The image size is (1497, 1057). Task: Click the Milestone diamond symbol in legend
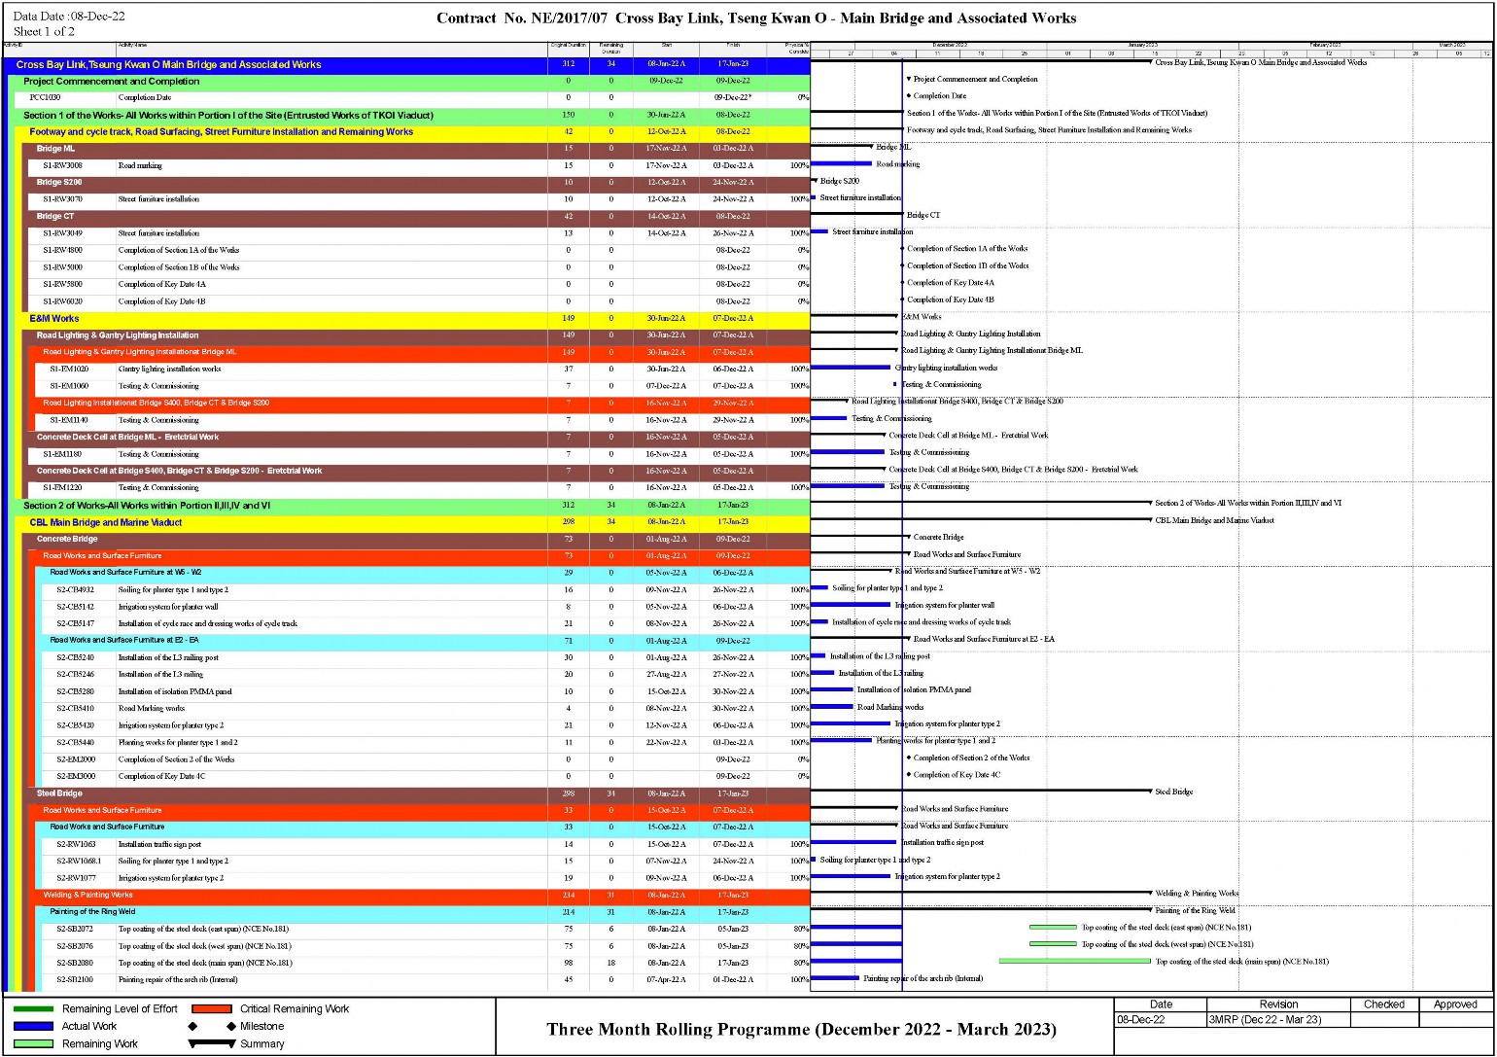(211, 1026)
